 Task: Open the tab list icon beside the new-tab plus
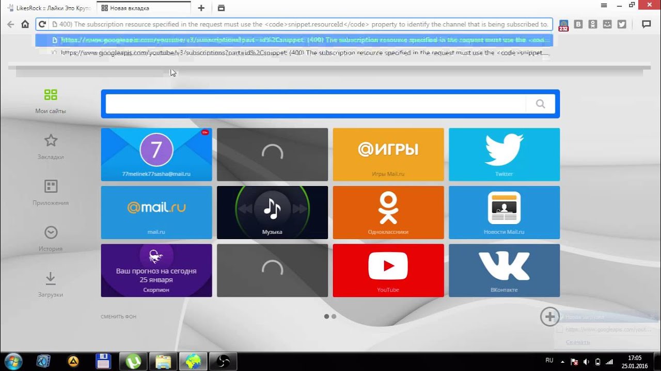221,8
